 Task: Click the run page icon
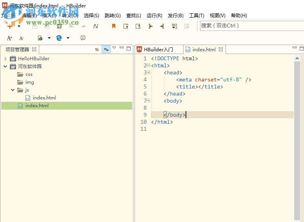click(x=40, y=38)
